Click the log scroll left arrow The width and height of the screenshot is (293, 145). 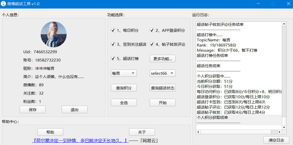198,132
